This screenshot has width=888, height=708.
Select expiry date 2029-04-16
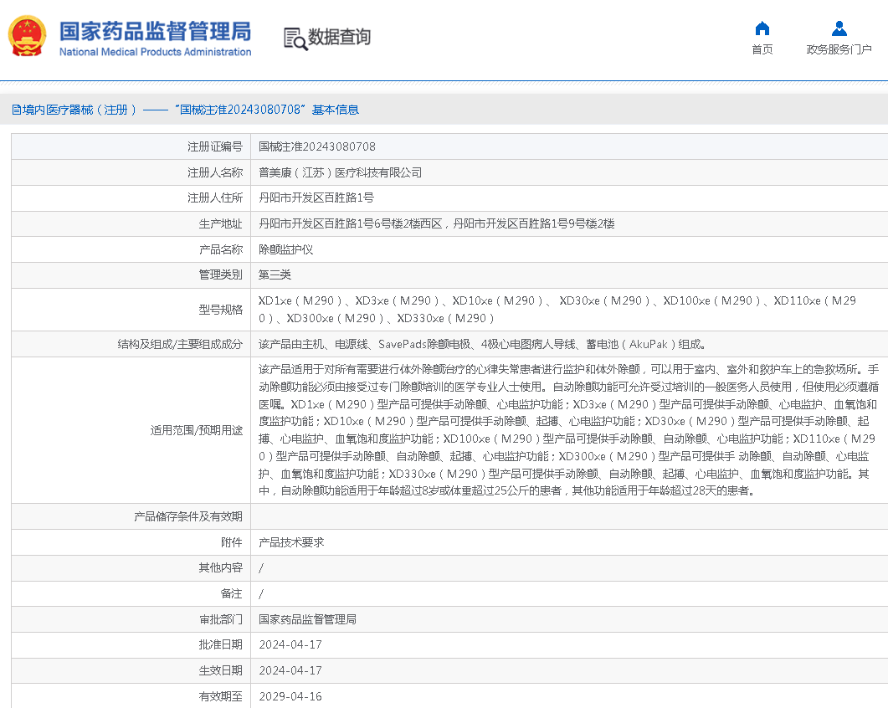290,696
